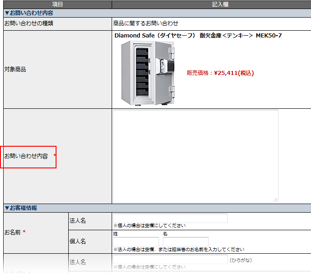Focus the 名 given name input box

click(x=186, y=242)
